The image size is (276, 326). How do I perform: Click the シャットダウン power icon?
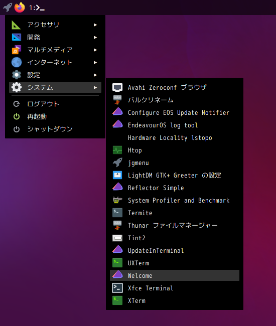pyautogui.click(x=16, y=129)
